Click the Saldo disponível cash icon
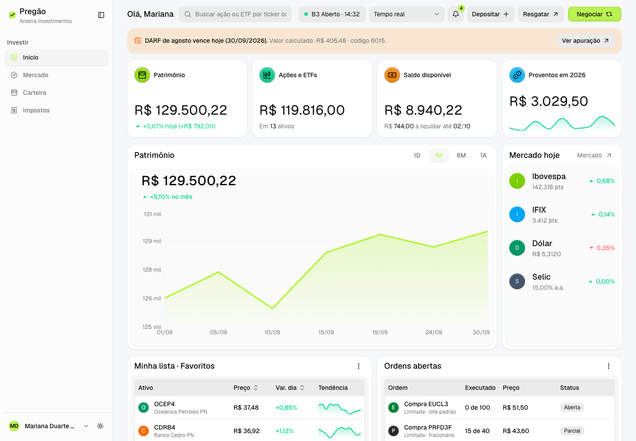 click(x=392, y=75)
